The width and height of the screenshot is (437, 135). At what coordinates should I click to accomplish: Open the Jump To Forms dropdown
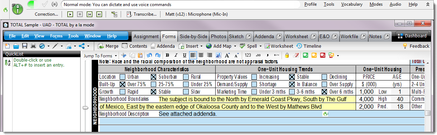pyautogui.click(x=100, y=56)
